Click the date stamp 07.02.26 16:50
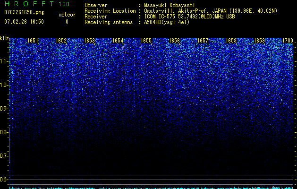This screenshot has width=297, height=189. point(24,22)
